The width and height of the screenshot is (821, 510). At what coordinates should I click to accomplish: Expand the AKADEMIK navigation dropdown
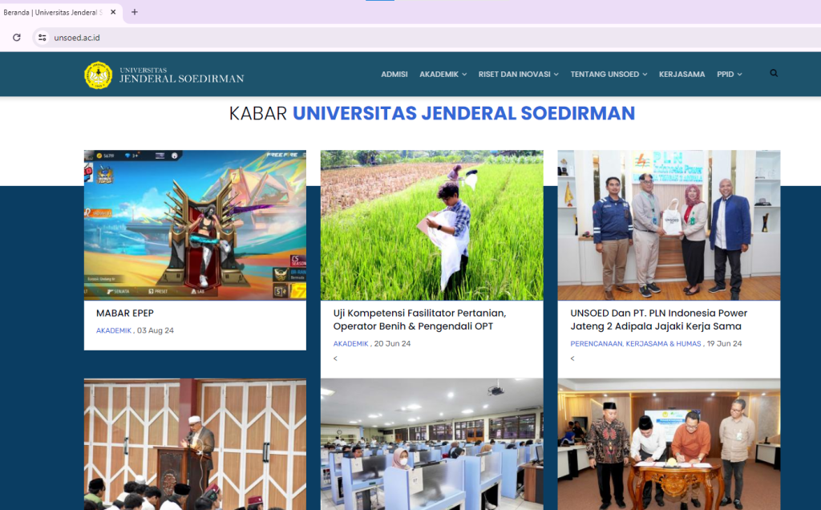443,74
